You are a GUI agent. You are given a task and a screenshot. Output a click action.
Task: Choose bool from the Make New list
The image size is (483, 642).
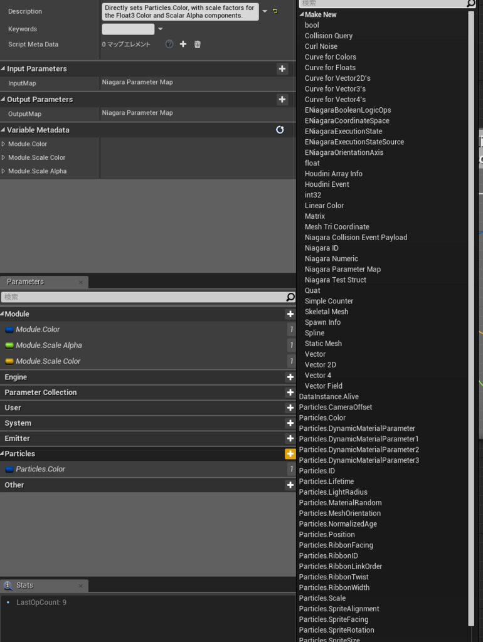click(312, 25)
